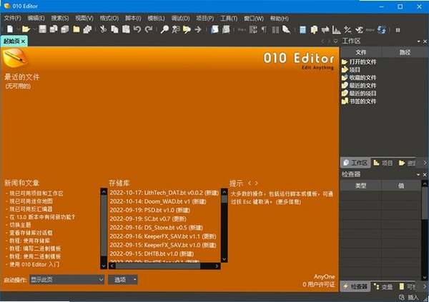
Task: Open the Histogram chart toolbar icon
Action: click(x=336, y=29)
